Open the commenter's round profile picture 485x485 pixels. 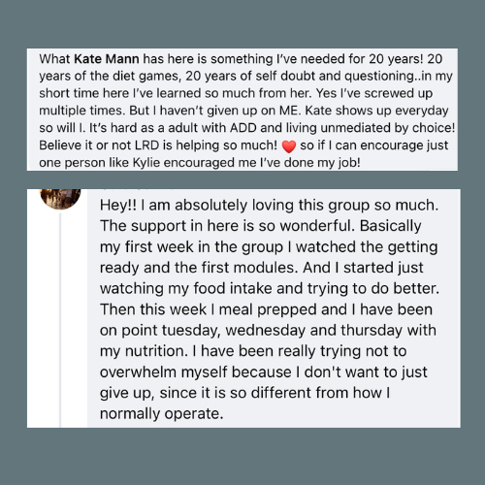pos(60,199)
